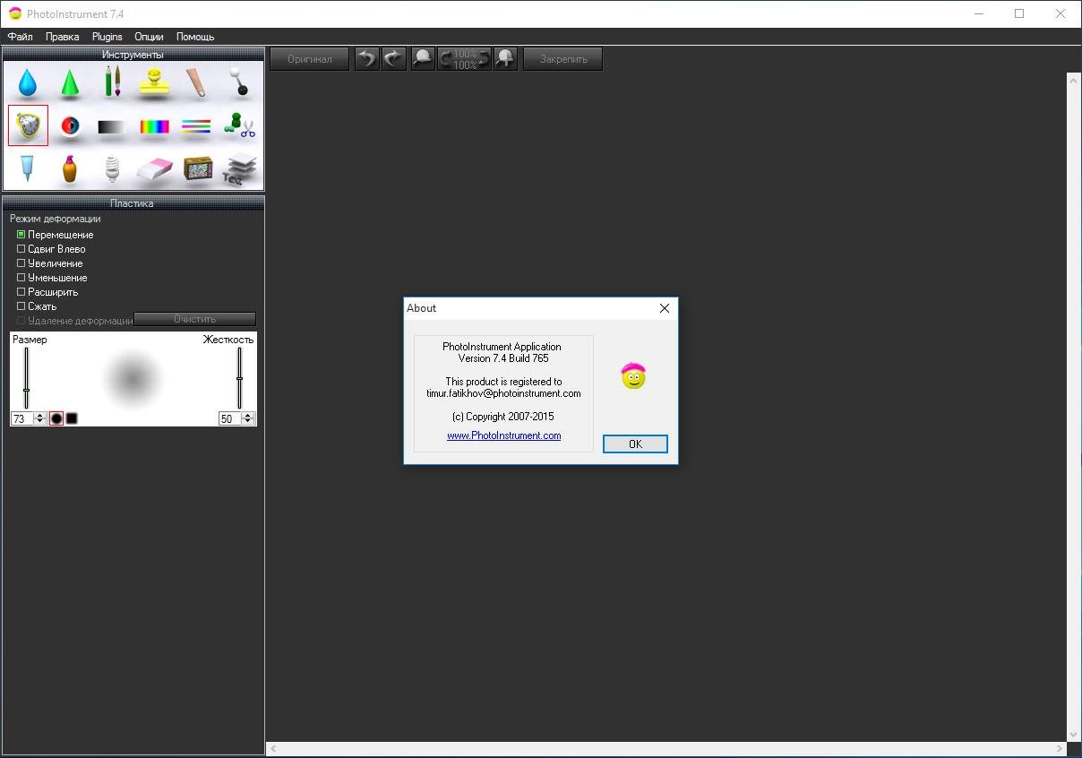This screenshot has height=758, width=1082.
Task: Click the Инструменты panel header
Action: click(133, 55)
